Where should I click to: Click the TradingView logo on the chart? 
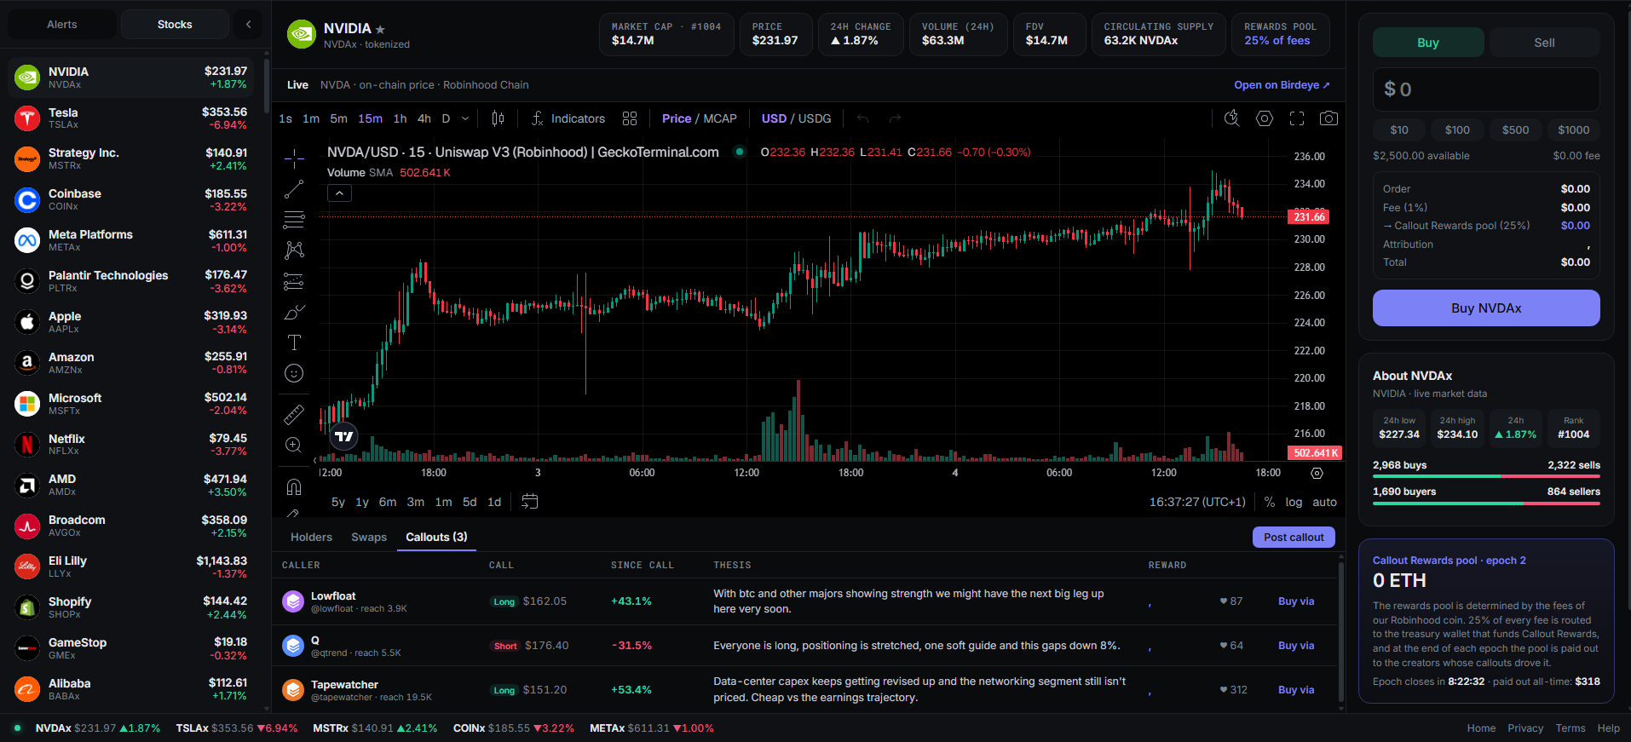pyautogui.click(x=343, y=436)
